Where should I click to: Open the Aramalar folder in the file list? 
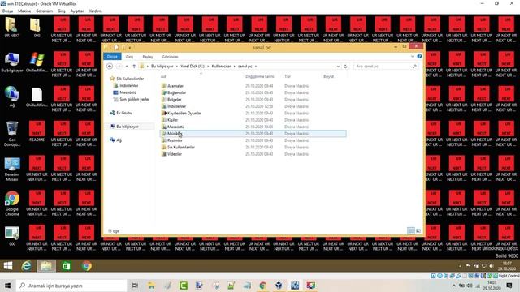tap(175, 86)
